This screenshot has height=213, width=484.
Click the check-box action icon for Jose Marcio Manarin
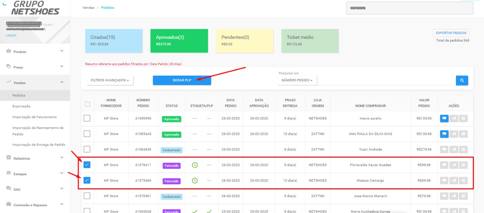[463, 196]
